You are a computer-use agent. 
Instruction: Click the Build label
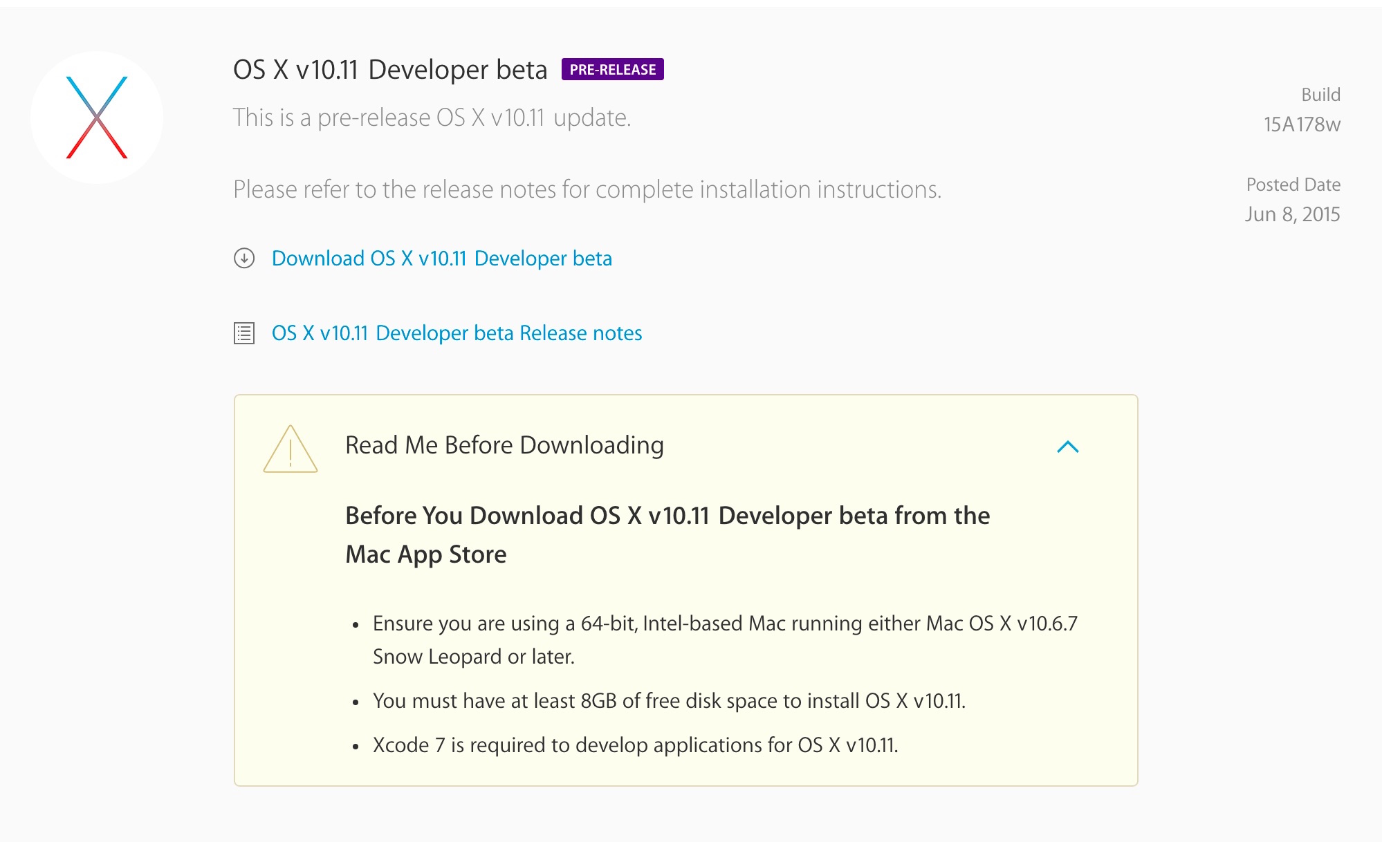tap(1320, 95)
